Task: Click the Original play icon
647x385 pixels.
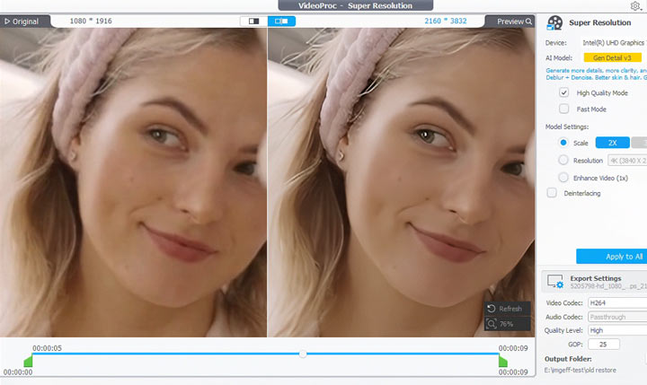Action: (7, 22)
